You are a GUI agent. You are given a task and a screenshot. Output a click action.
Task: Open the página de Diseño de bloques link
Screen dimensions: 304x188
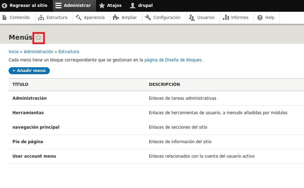173,60
